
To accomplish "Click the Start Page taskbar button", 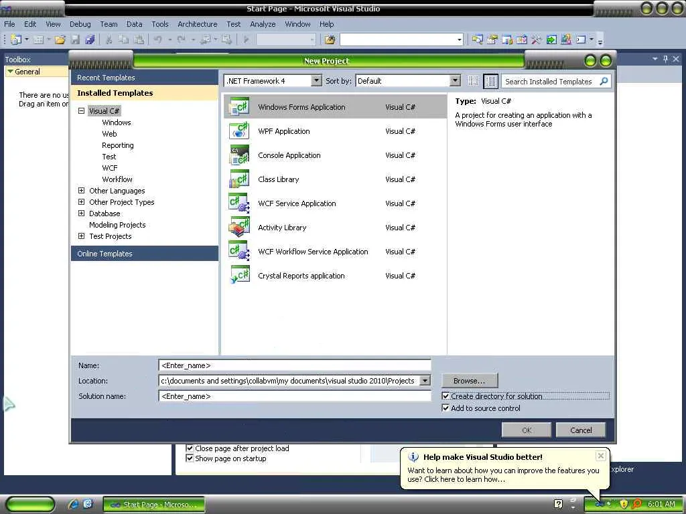I will tap(154, 505).
